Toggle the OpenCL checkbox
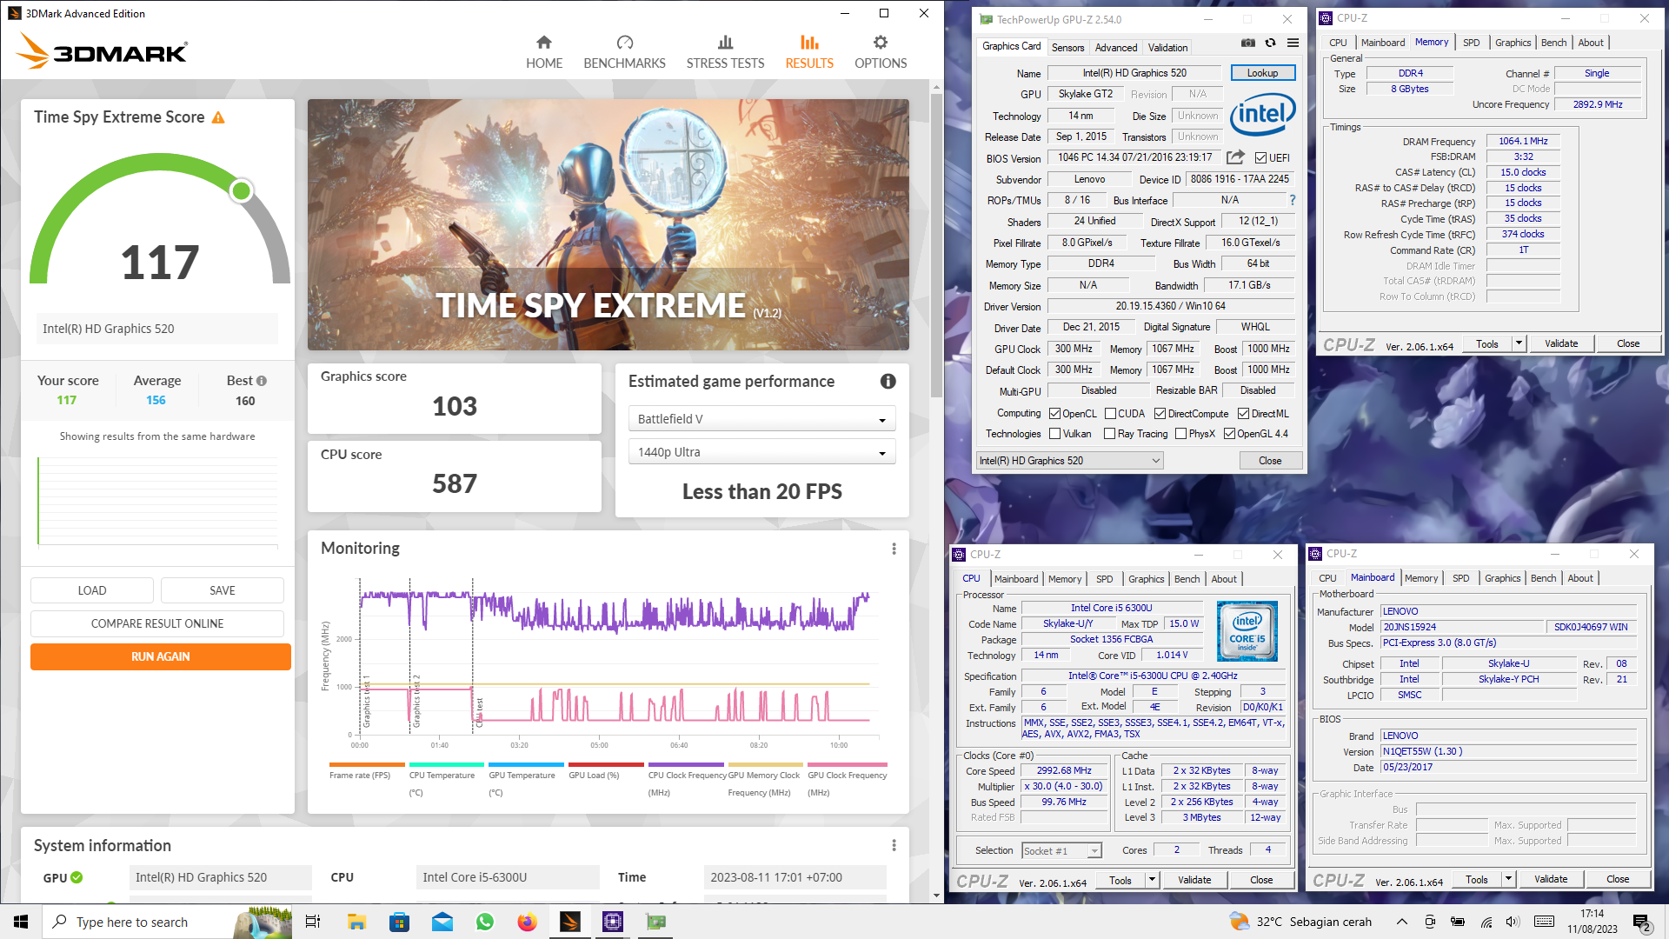This screenshot has width=1669, height=939. (1054, 414)
